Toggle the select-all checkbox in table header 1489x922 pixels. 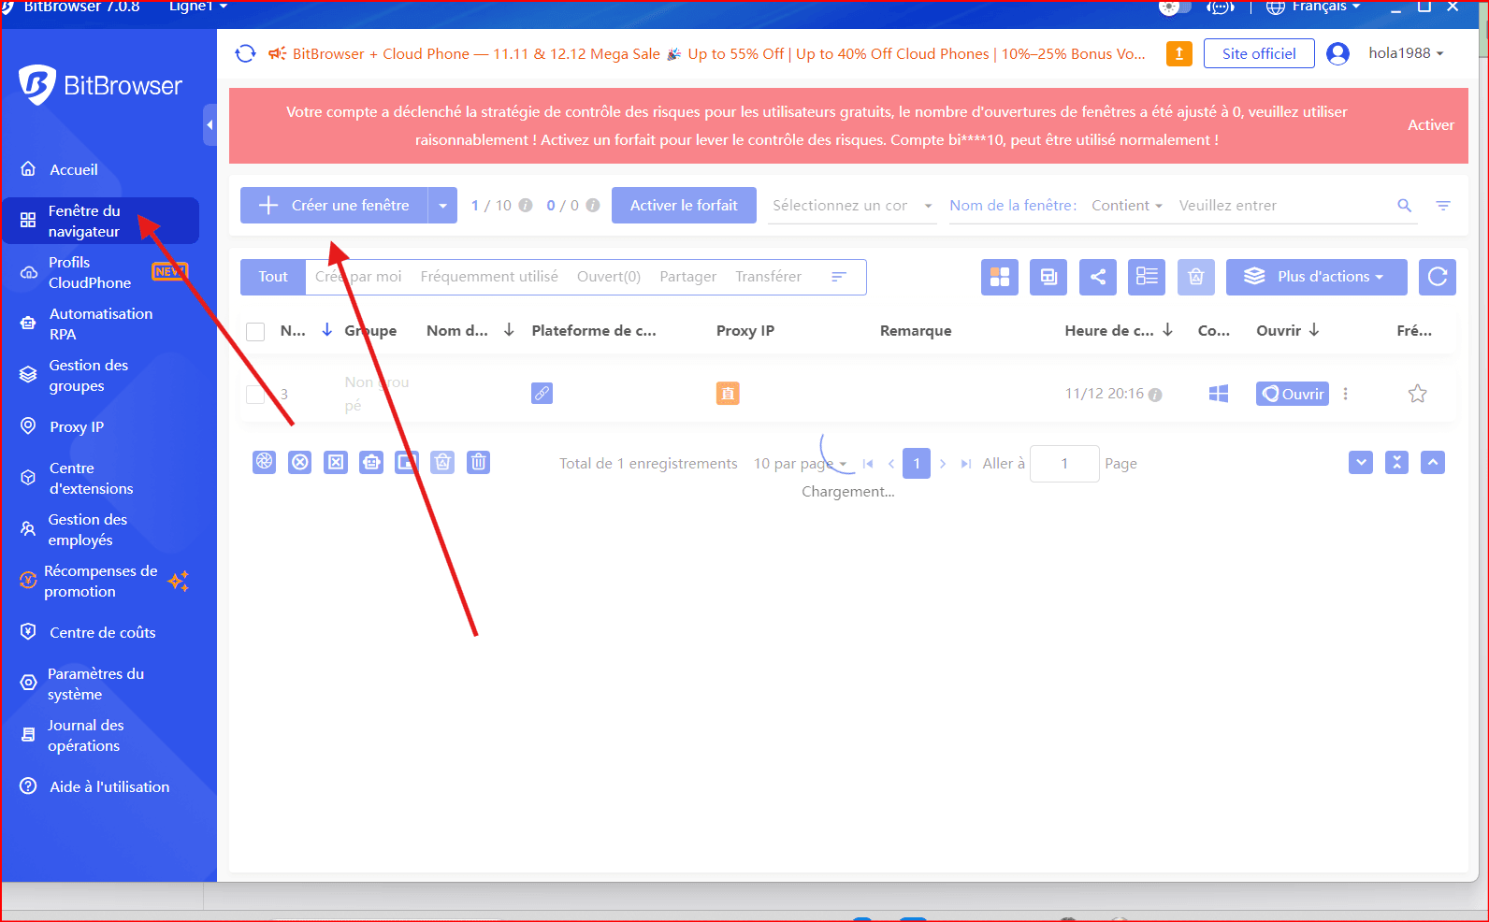[255, 331]
